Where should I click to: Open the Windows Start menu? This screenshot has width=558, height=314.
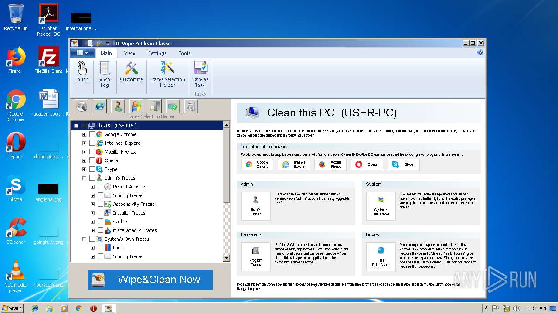(x=12, y=308)
